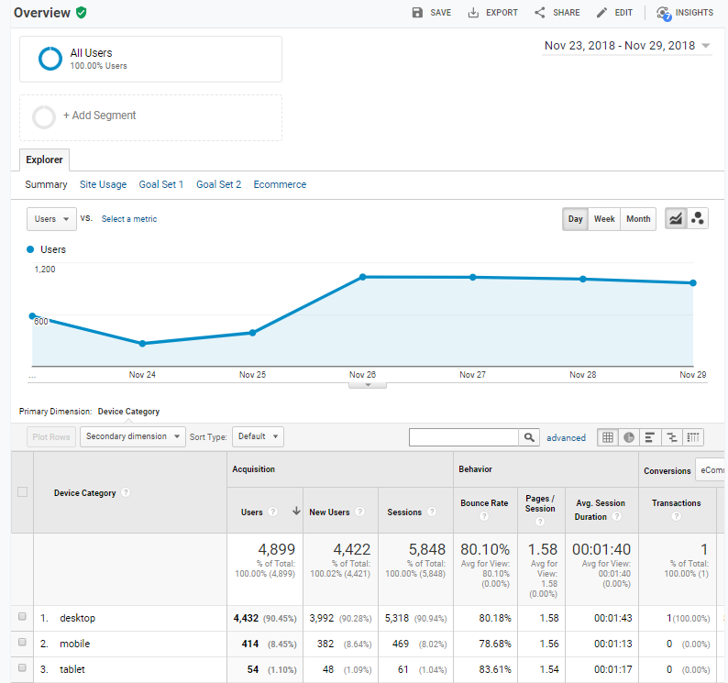The image size is (728, 683).
Task: Click the All Users segment box
Action: pos(150,59)
